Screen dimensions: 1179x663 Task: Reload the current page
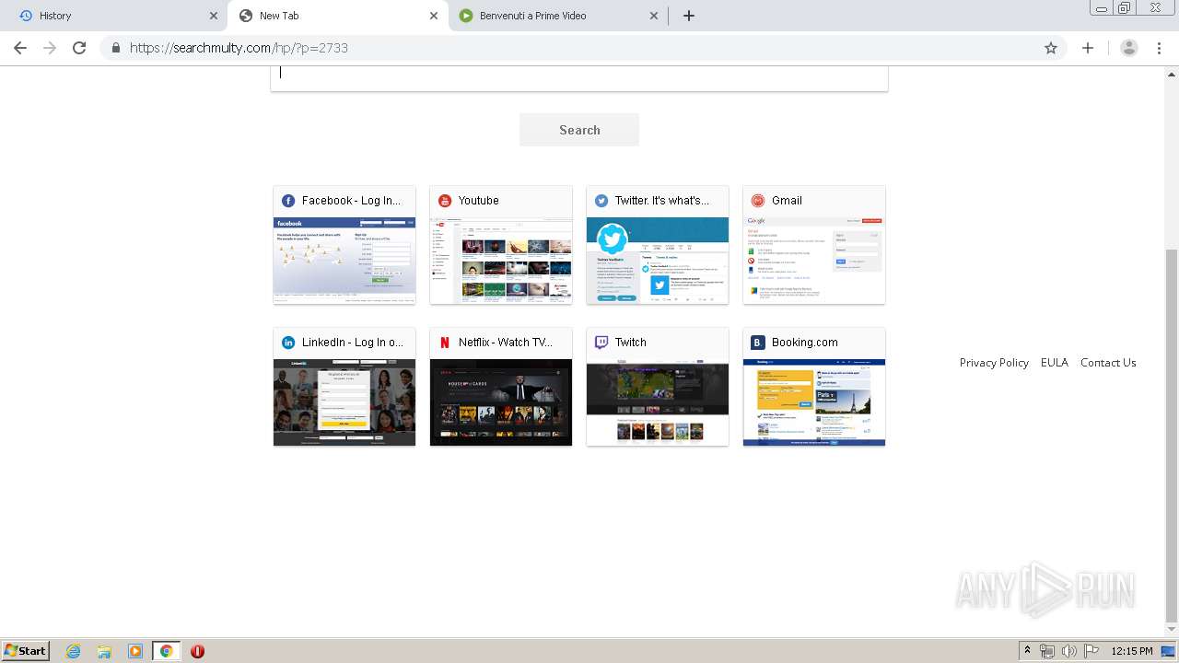click(x=79, y=48)
